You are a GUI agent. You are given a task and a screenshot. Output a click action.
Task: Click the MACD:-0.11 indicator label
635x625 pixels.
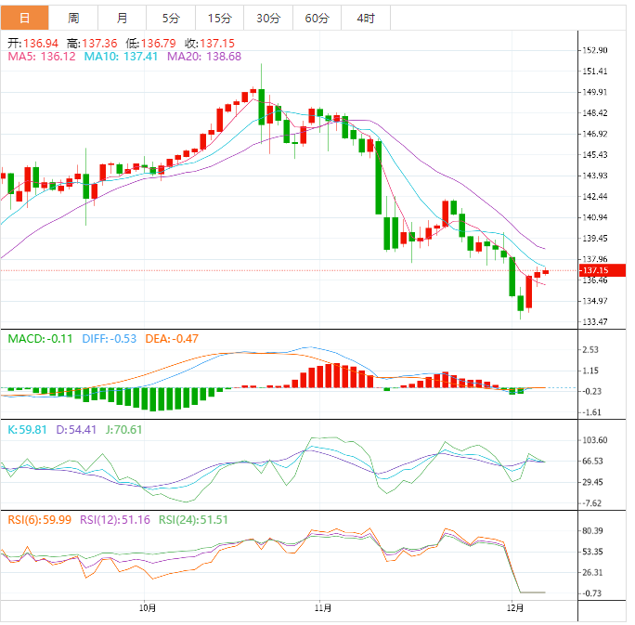point(40,339)
